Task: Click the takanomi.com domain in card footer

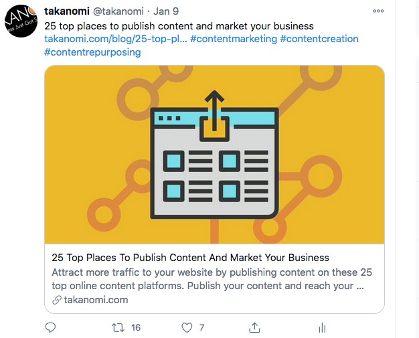Action: pos(96,300)
